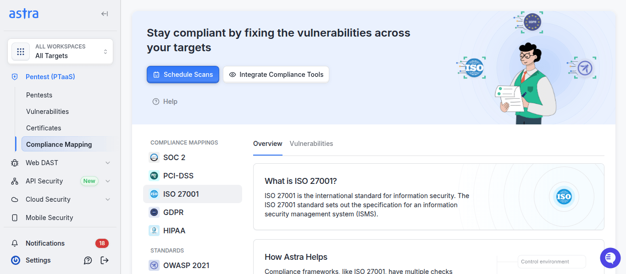Viewport: 626px width, 274px height.
Task: Click the GDPR badge icon
Action: (x=154, y=212)
